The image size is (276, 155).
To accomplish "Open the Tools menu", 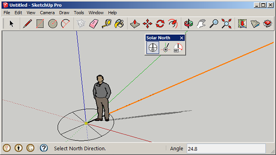I will tap(79, 12).
